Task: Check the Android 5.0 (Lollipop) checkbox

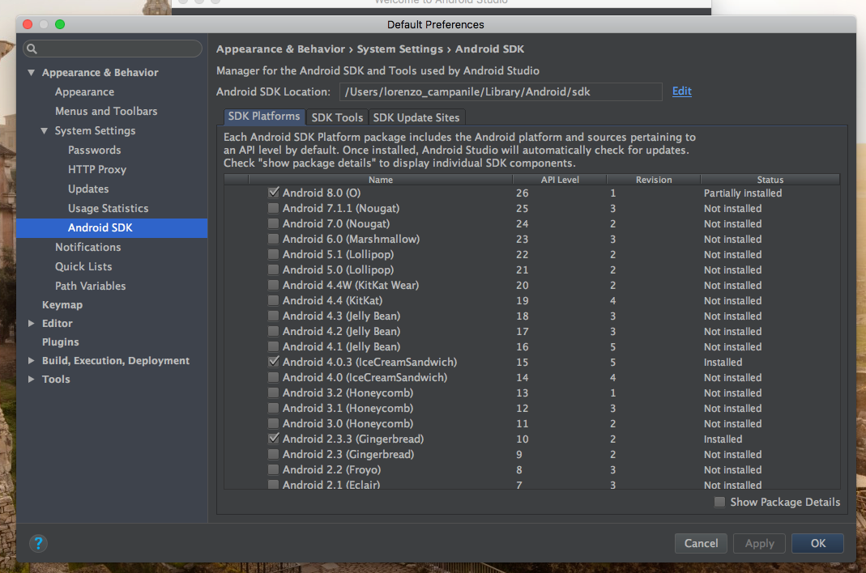Action: pyautogui.click(x=273, y=270)
